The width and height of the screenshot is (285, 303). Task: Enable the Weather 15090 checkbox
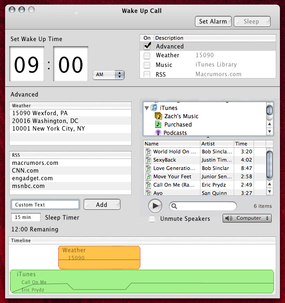pos(147,55)
